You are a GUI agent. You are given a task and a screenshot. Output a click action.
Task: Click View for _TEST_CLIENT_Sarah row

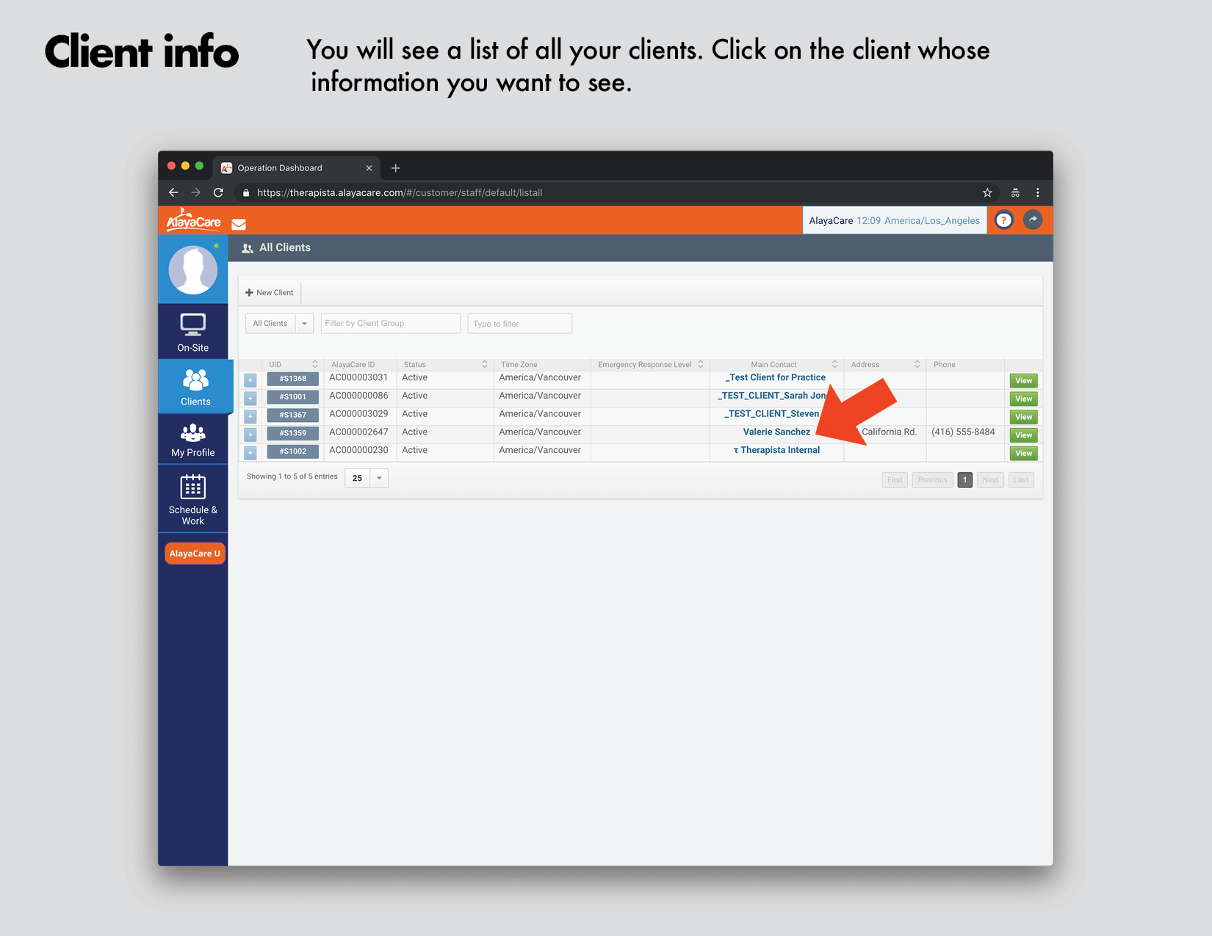point(1023,399)
